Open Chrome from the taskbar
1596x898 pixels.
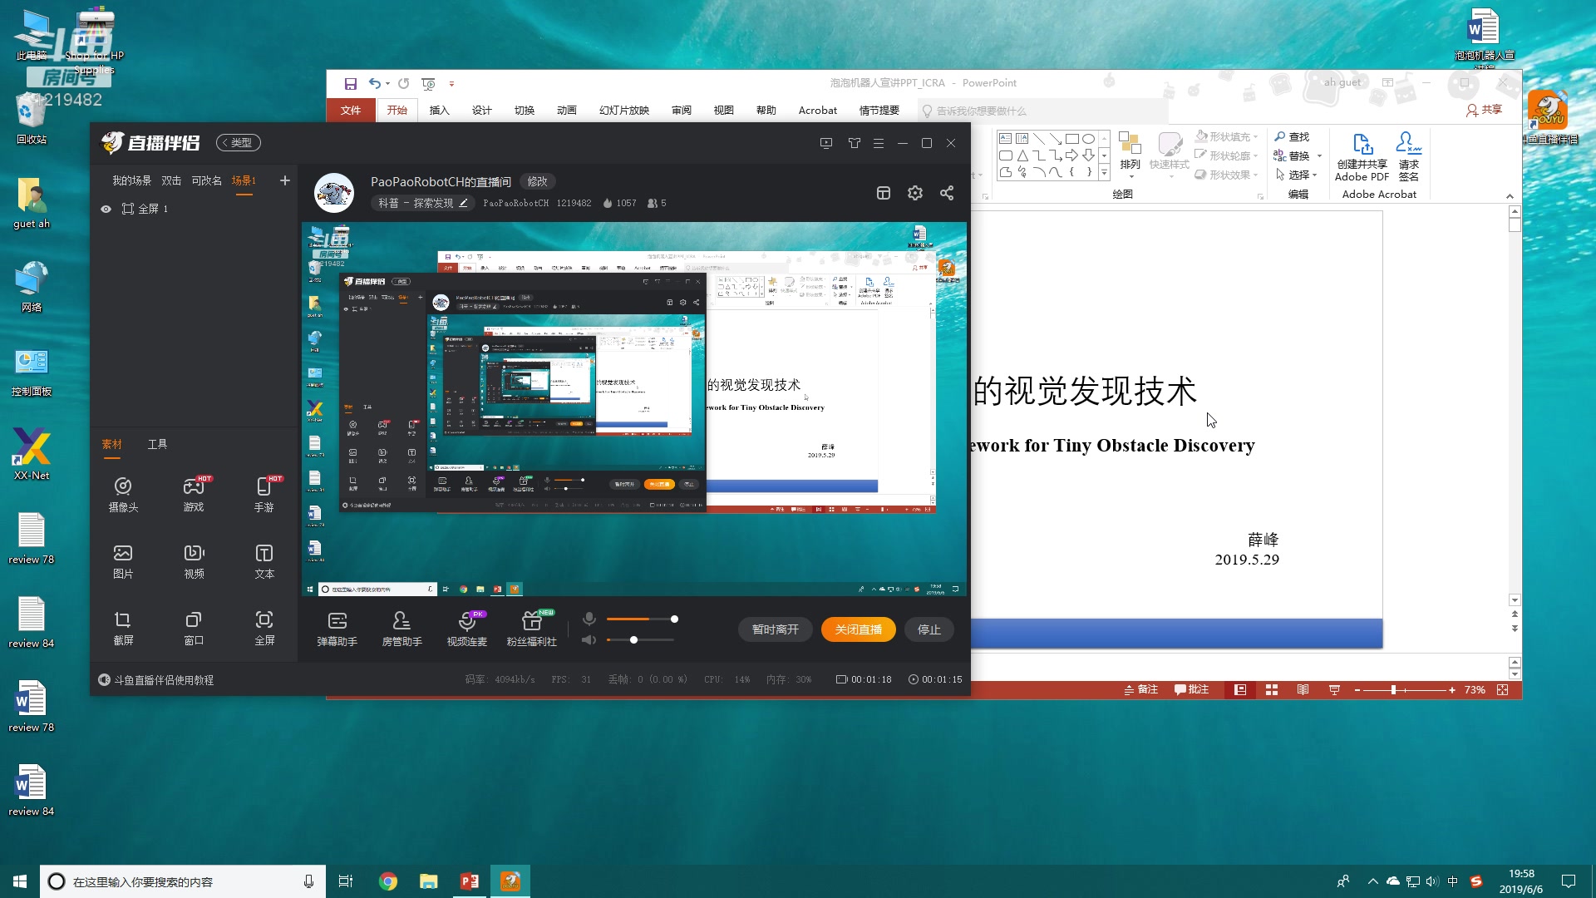click(x=388, y=881)
